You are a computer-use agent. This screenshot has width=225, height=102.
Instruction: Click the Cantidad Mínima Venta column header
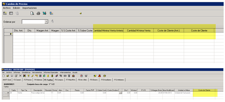pyautogui.click(x=139, y=30)
